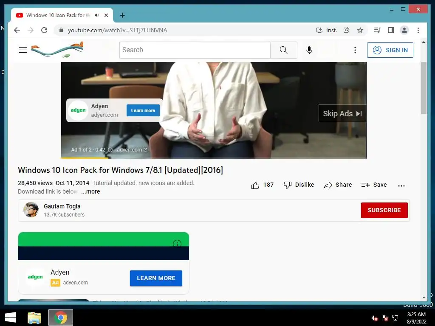Screen dimensions: 435x326
Task: Click the padlock site info icon
Action: coord(61,30)
